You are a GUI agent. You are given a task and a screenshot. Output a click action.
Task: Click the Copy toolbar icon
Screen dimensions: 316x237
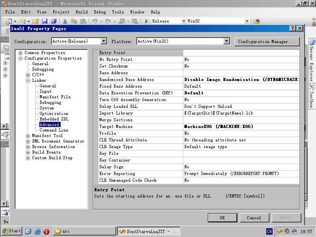[x=74, y=21]
